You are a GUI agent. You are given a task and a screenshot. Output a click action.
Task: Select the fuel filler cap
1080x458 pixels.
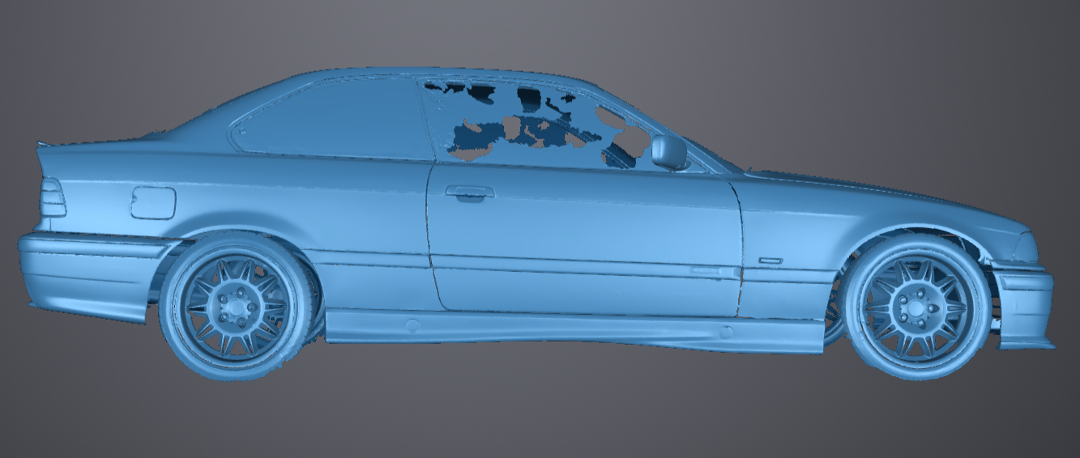point(153,202)
